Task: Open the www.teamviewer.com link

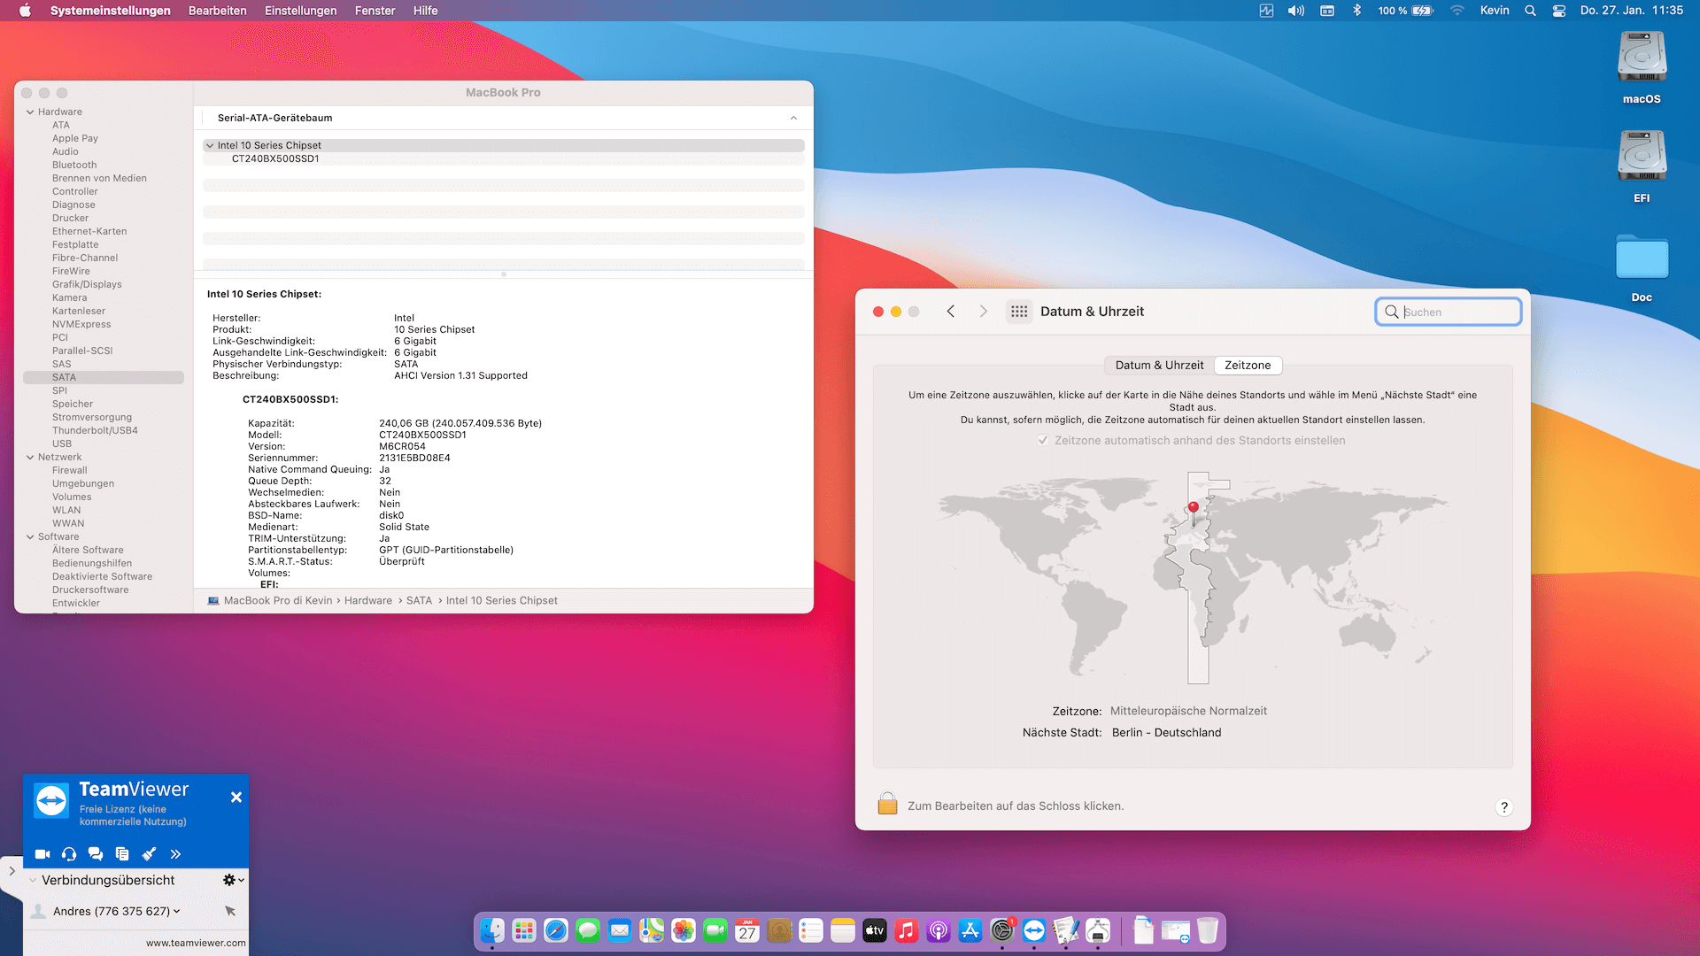Action: (196, 943)
